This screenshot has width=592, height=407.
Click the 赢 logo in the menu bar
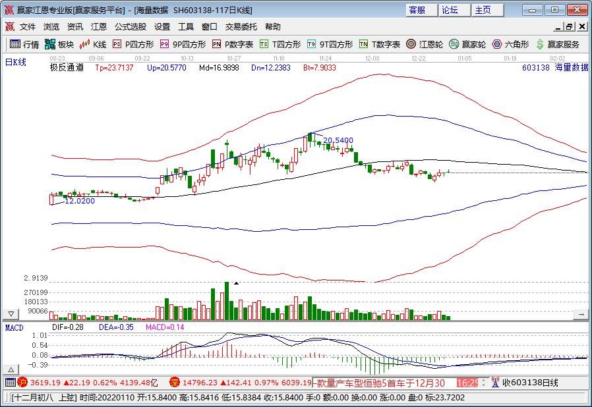(x=9, y=27)
